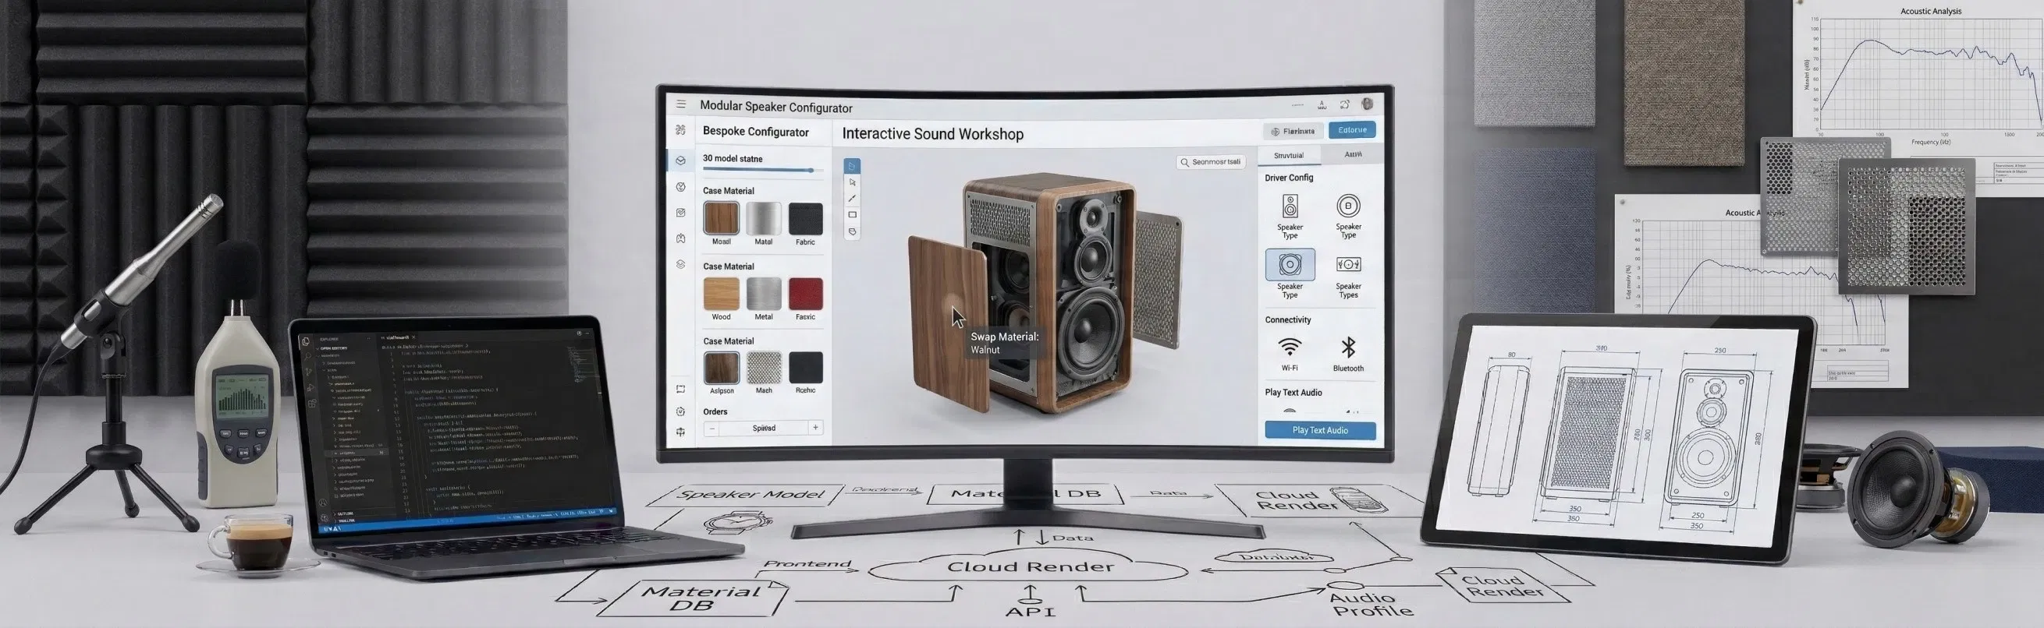This screenshot has height=628, width=2044.
Task: Click the Bespoke Configurator panel title
Action: click(x=755, y=132)
